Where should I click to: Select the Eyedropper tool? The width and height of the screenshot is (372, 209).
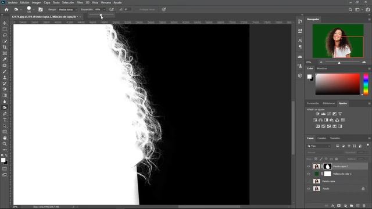5,59
